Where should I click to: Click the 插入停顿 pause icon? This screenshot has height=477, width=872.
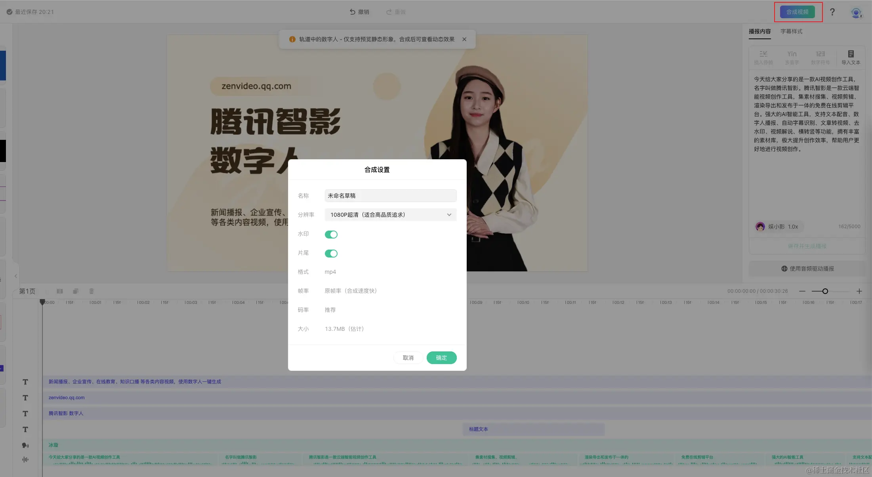click(763, 57)
